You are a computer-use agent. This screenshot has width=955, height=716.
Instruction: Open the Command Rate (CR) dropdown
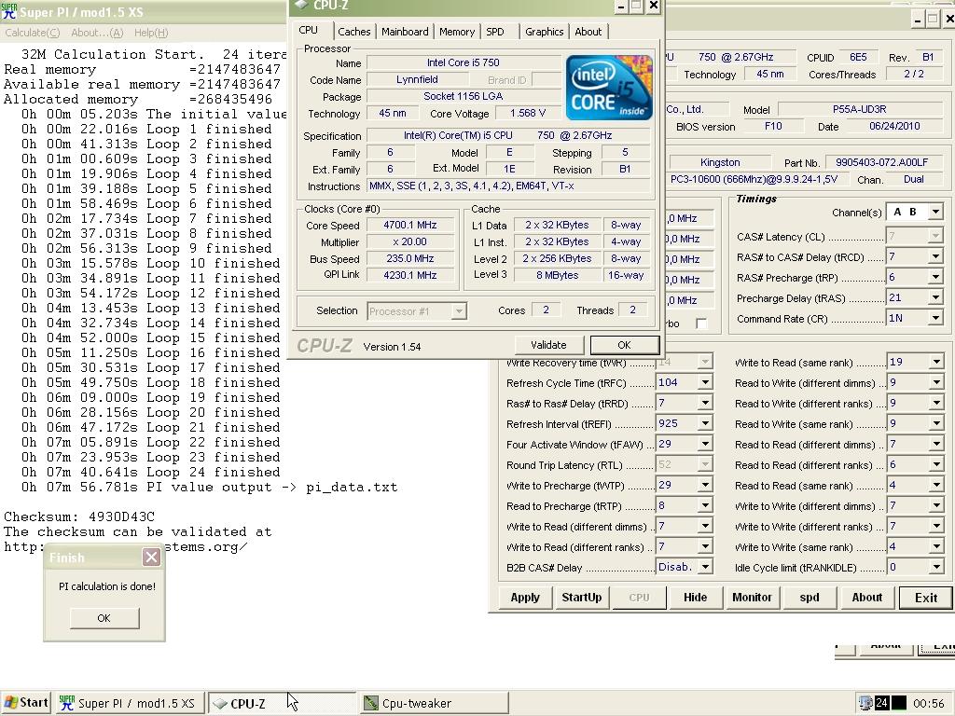point(935,318)
